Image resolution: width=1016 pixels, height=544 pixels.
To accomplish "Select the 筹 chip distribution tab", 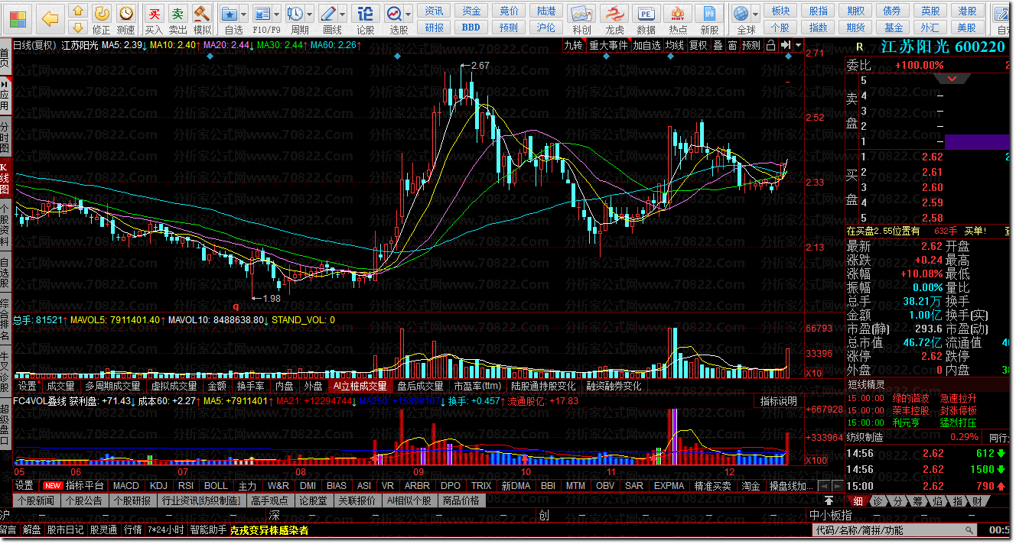I will (917, 501).
